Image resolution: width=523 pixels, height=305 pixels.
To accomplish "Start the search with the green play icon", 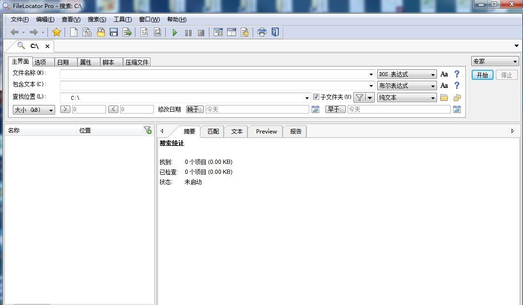I will (x=175, y=32).
